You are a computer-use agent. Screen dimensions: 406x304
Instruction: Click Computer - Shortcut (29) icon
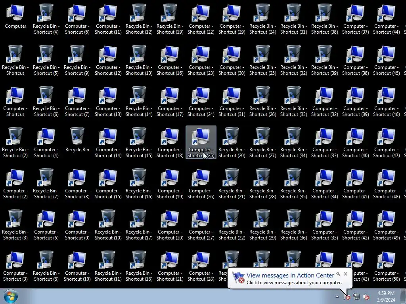coord(232,19)
